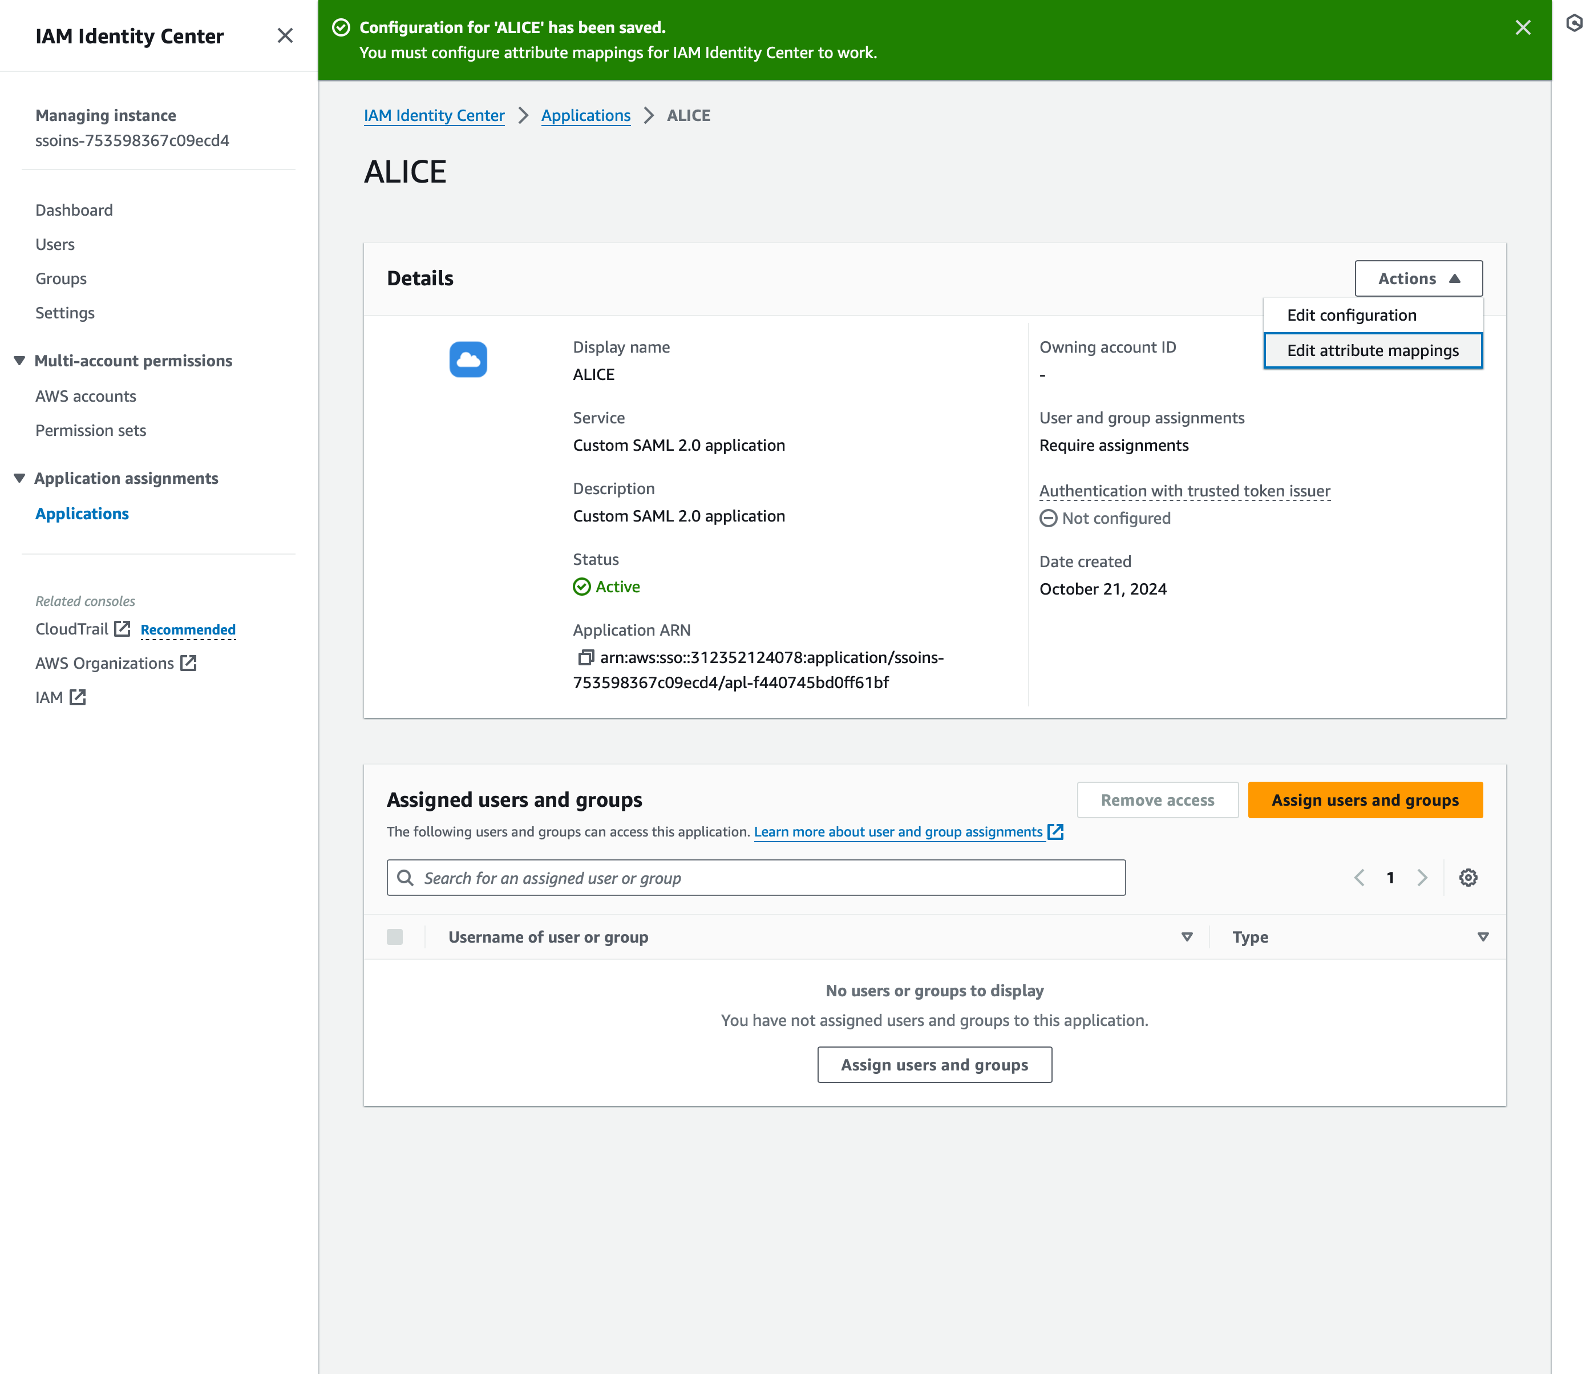The image size is (1594, 1374).
Task: Go to next page of assignments
Action: (1422, 878)
